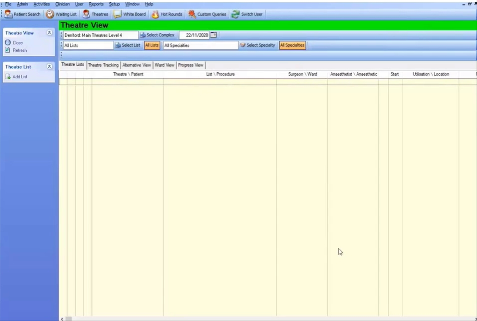Click the horizontal scrollbar thumb at the bottom
Screen dimensions: 477x321
coord(69,319)
